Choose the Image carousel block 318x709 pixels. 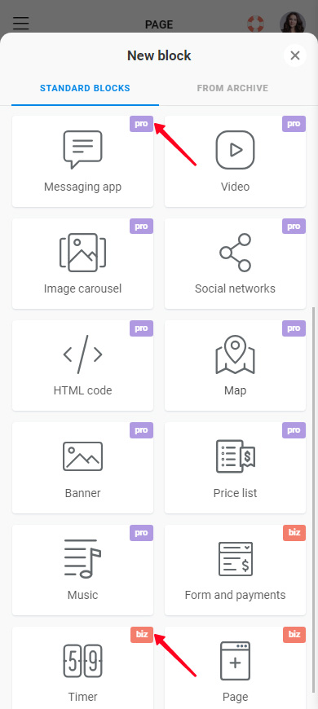click(83, 263)
